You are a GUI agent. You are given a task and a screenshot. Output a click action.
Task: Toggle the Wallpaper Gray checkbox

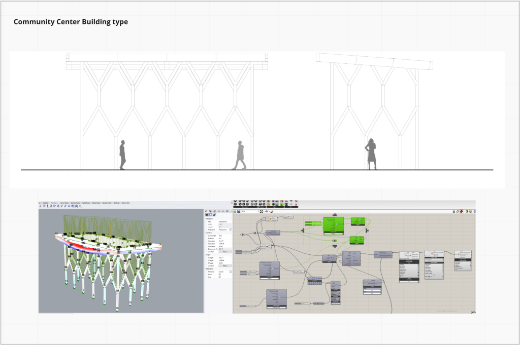(219, 278)
